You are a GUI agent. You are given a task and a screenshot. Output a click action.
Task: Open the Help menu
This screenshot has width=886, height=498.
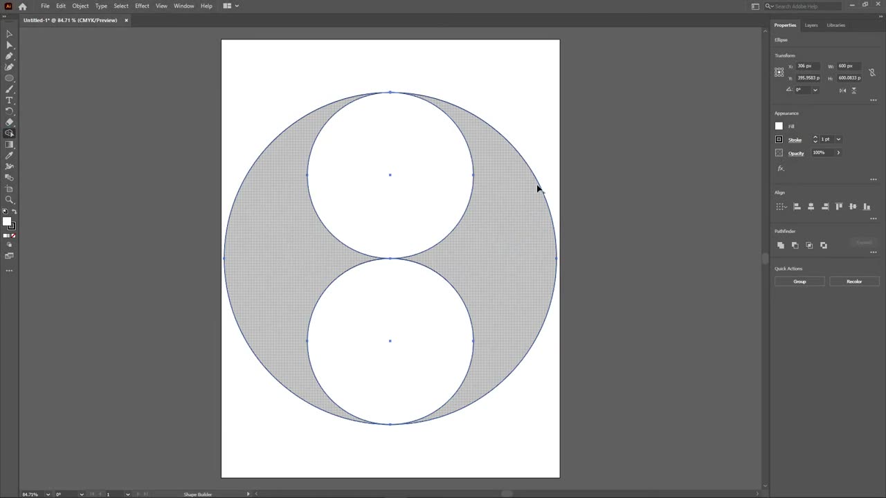(x=206, y=6)
